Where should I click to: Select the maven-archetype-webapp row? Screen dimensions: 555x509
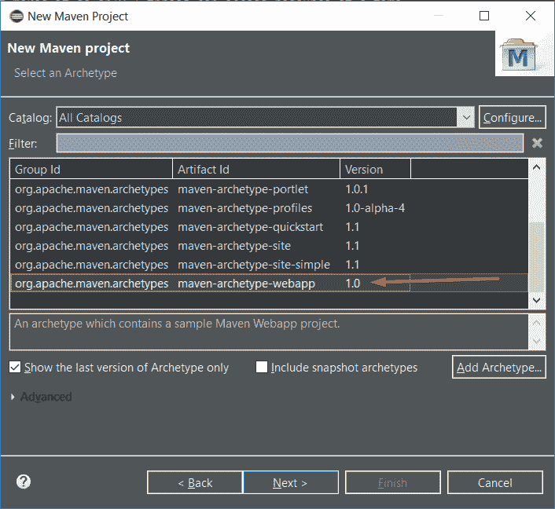(269, 284)
